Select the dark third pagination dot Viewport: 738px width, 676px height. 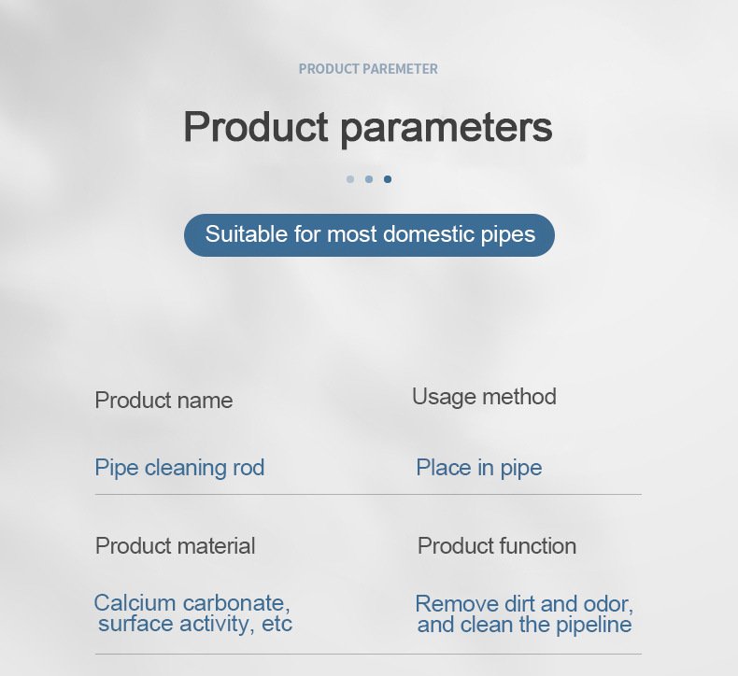coord(388,179)
